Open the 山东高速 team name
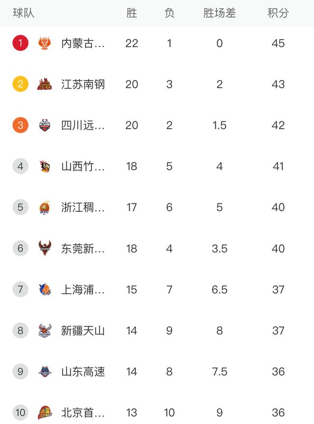 coord(83,371)
